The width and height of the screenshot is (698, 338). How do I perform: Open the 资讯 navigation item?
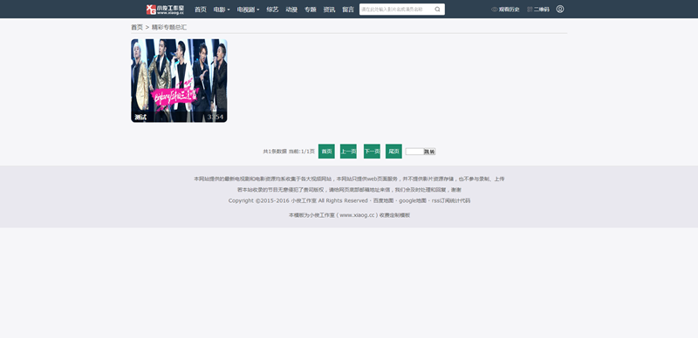click(329, 10)
